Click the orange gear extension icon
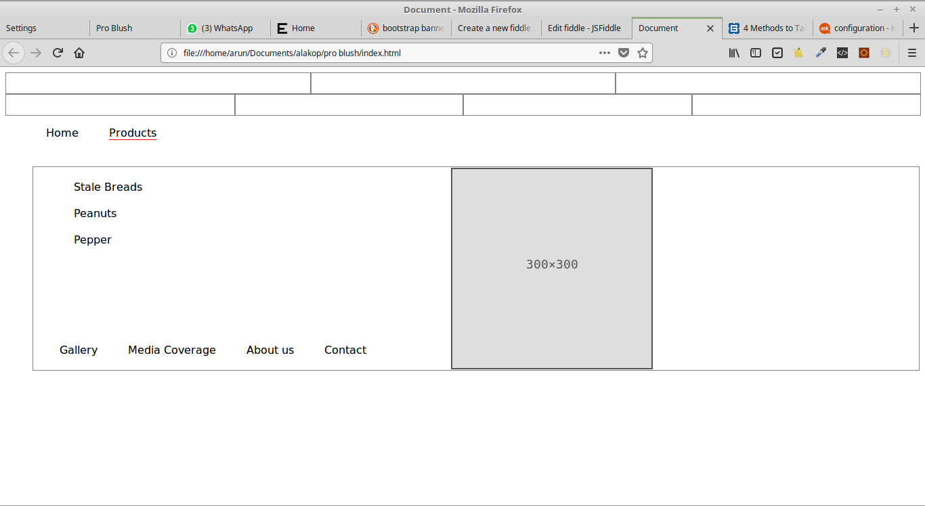The height and width of the screenshot is (506, 925). pos(864,53)
